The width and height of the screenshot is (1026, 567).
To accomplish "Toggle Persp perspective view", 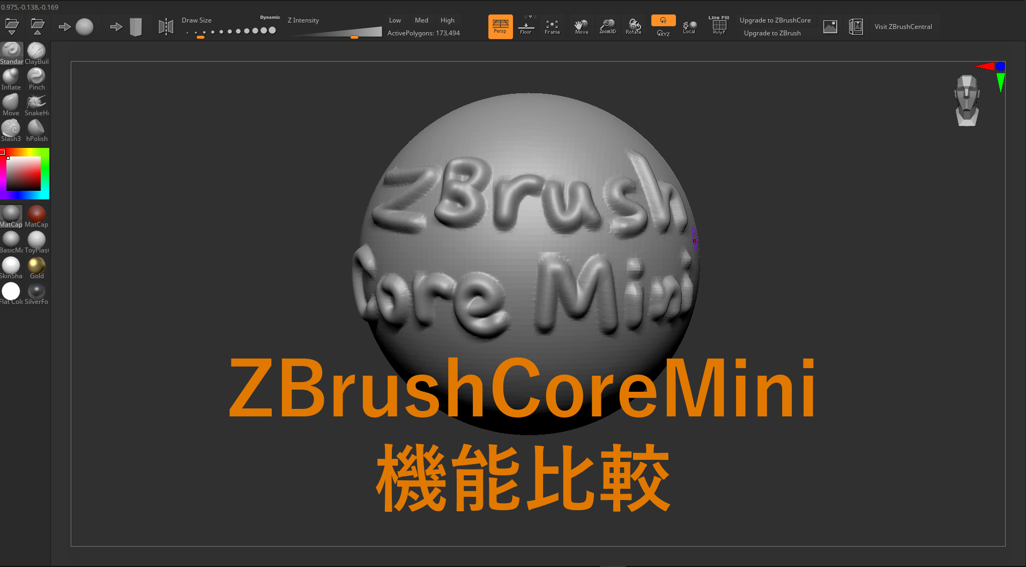I will coord(500,26).
